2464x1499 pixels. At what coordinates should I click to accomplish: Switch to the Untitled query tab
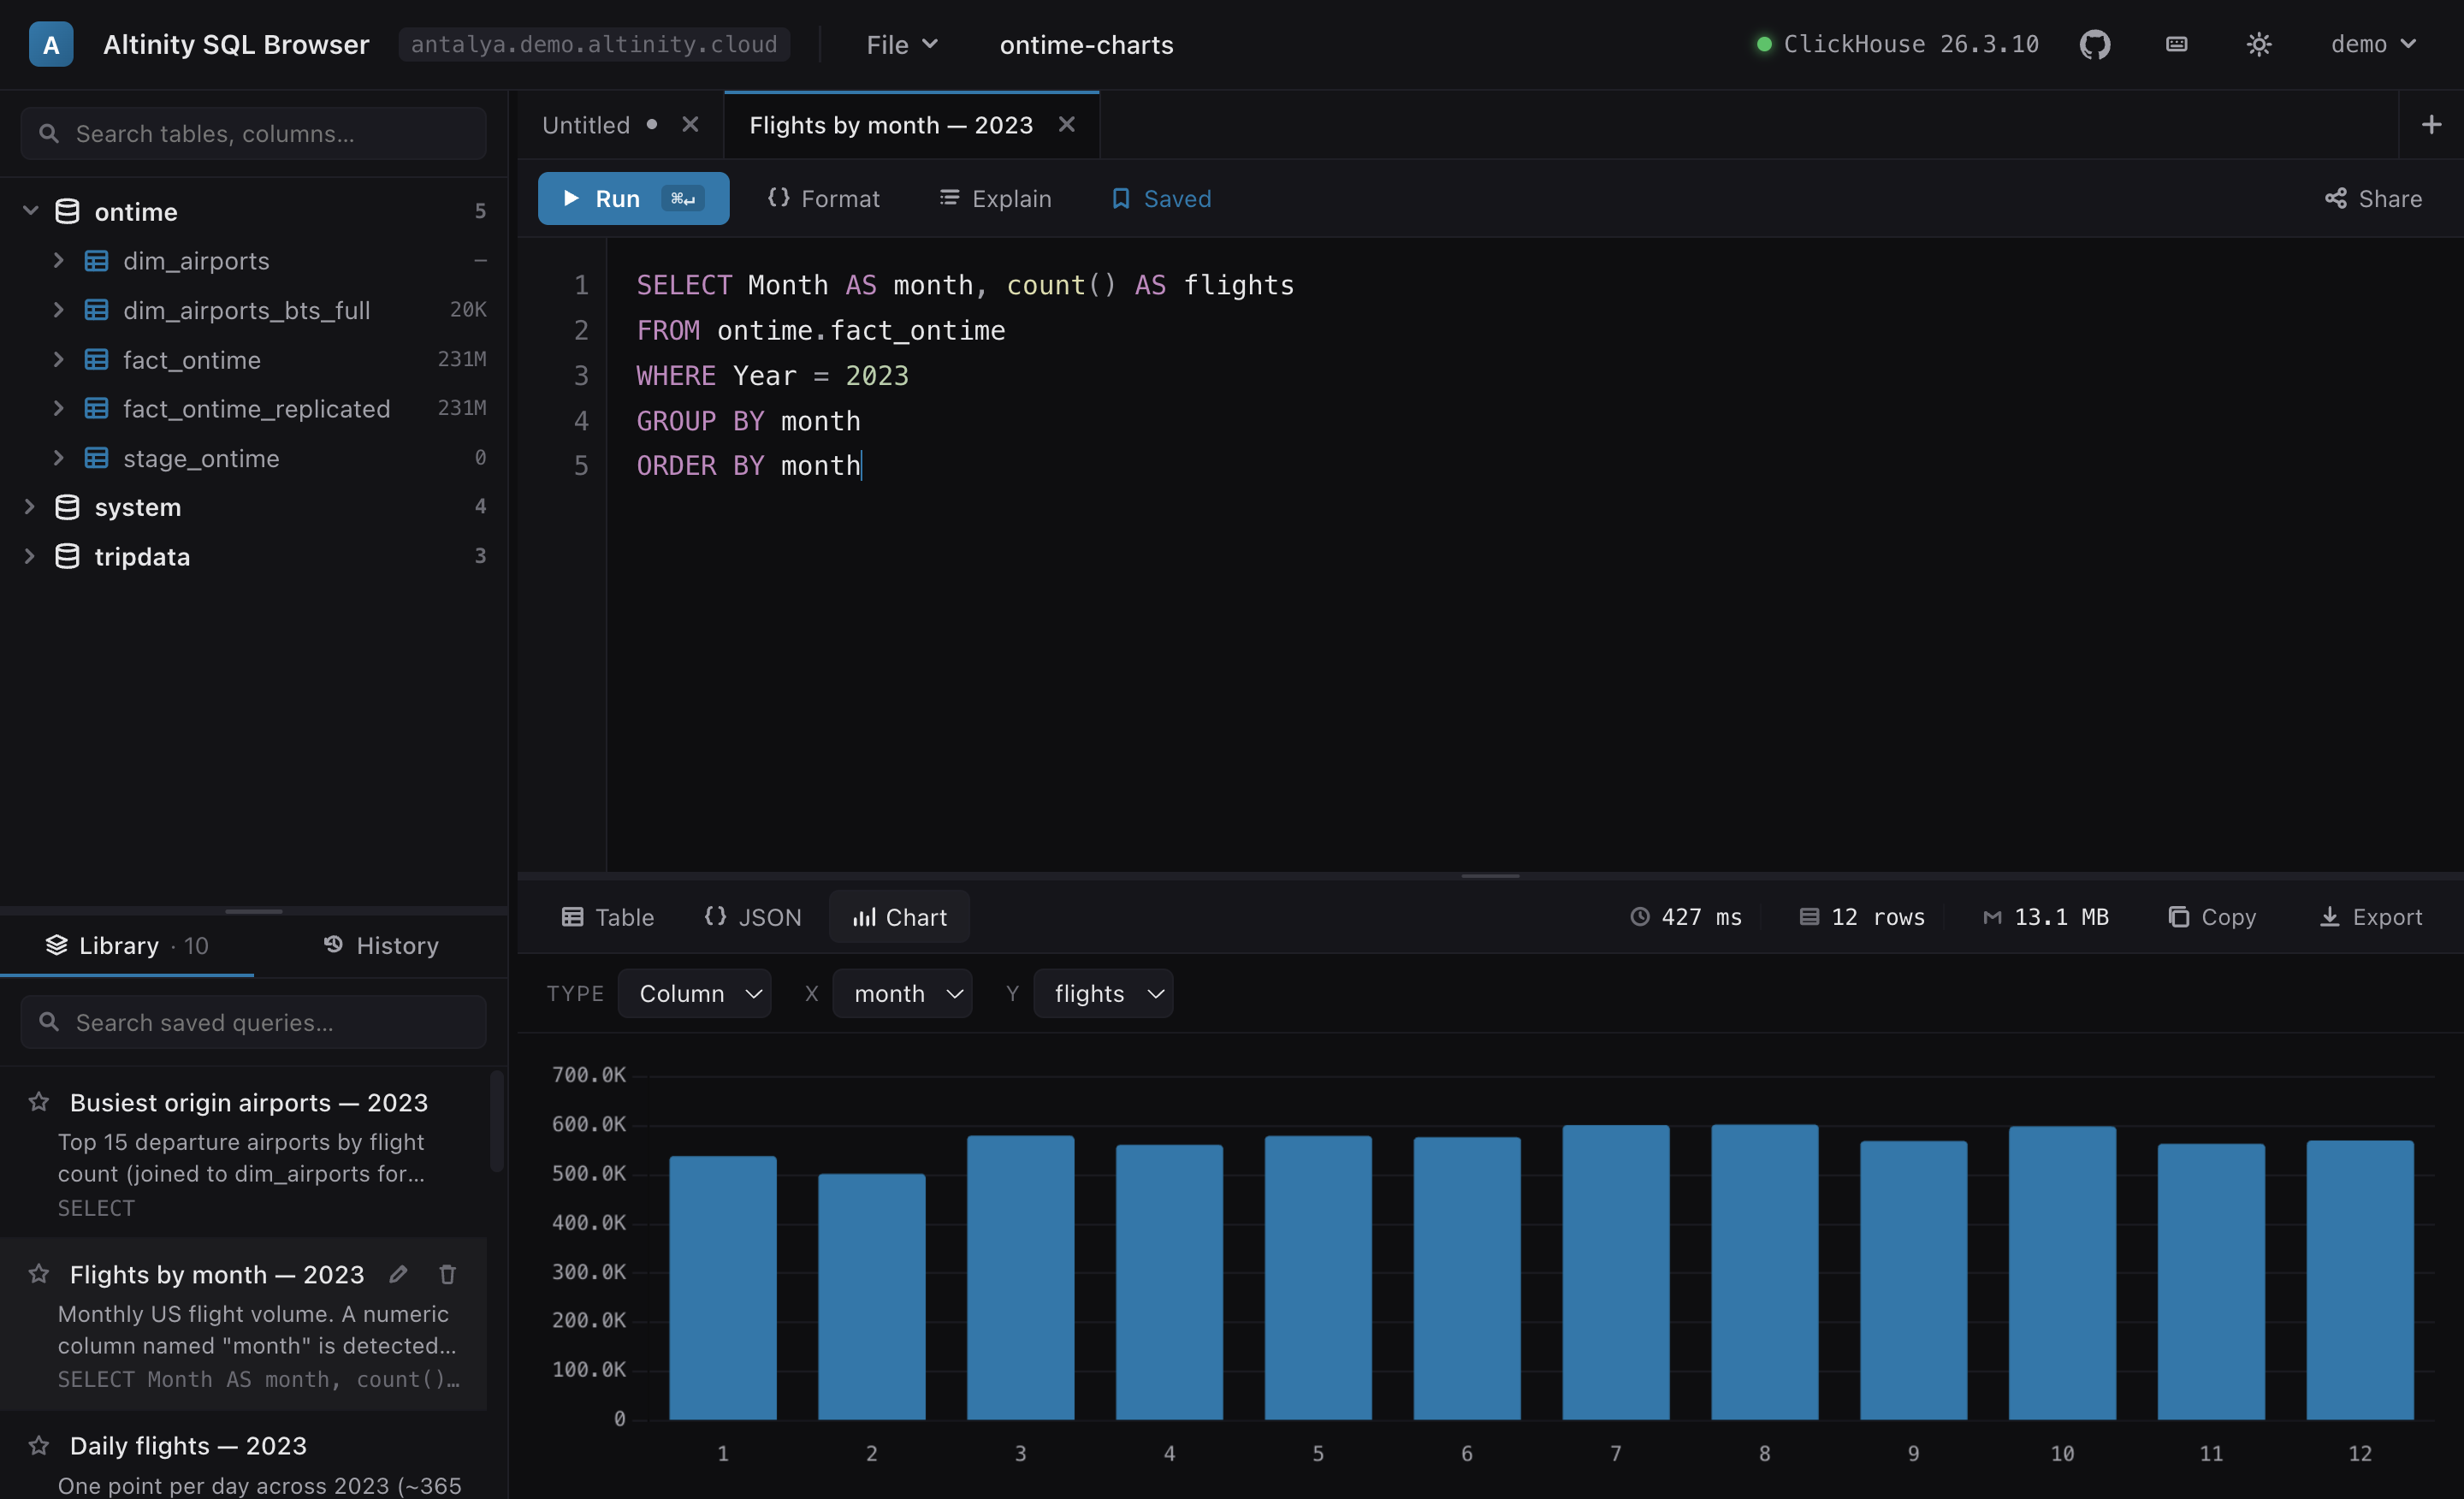(x=586, y=125)
